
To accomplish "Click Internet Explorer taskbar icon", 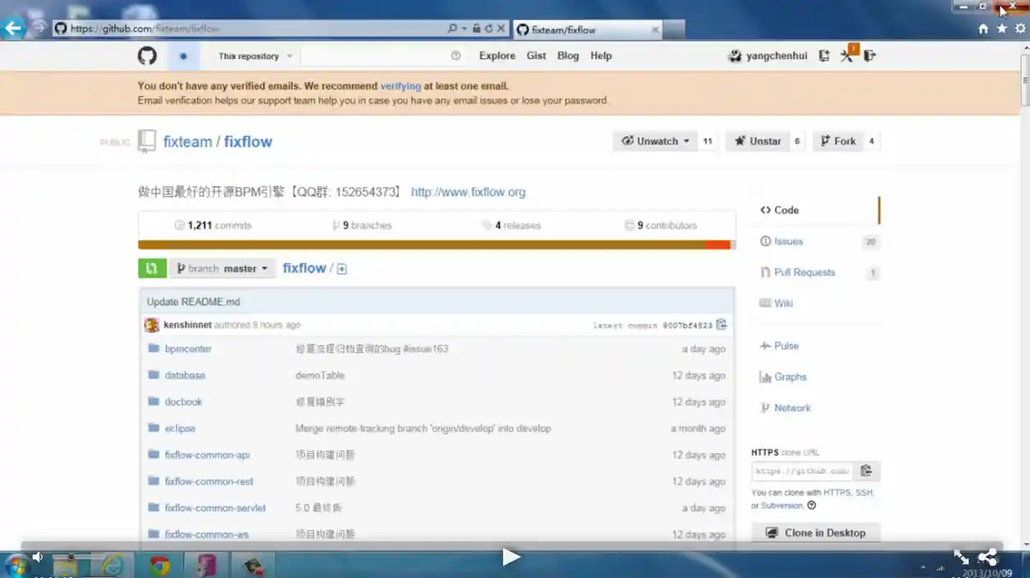I will point(112,566).
